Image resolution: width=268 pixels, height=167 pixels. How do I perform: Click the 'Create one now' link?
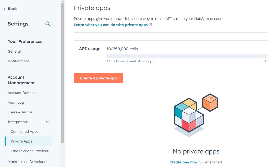(x=184, y=162)
